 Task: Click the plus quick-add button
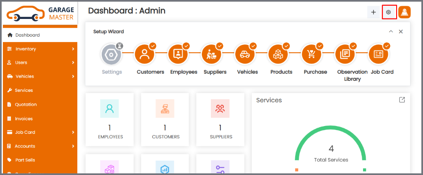pyautogui.click(x=373, y=12)
